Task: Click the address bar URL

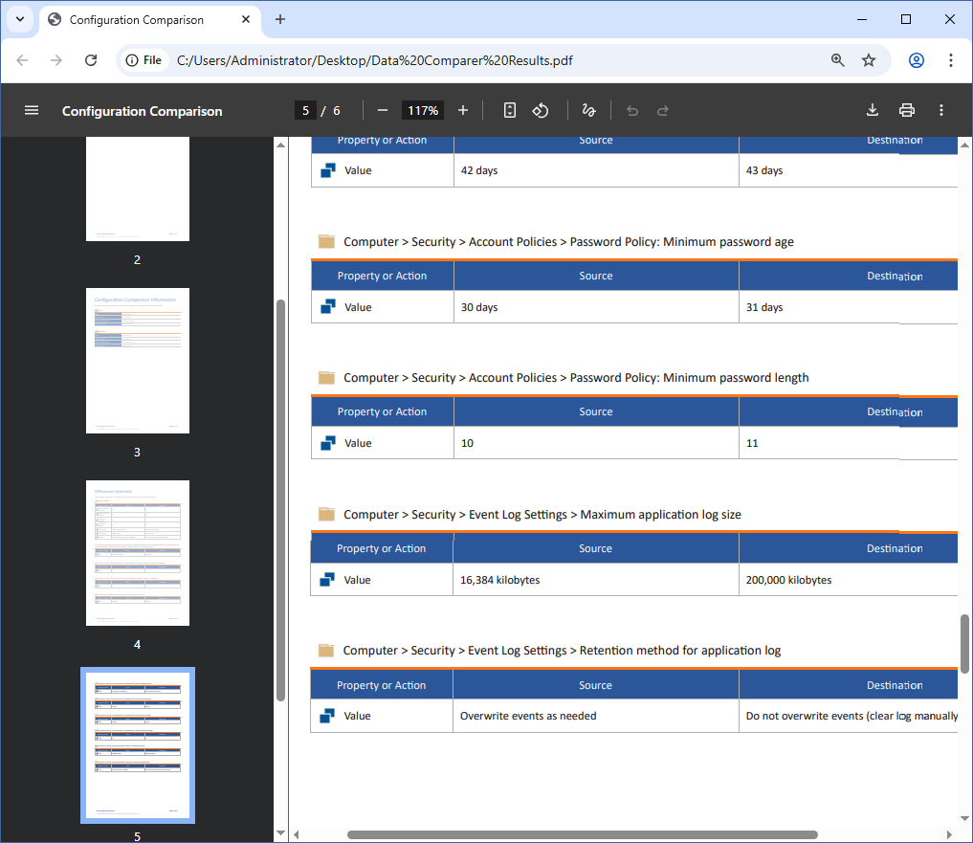Action: point(374,60)
